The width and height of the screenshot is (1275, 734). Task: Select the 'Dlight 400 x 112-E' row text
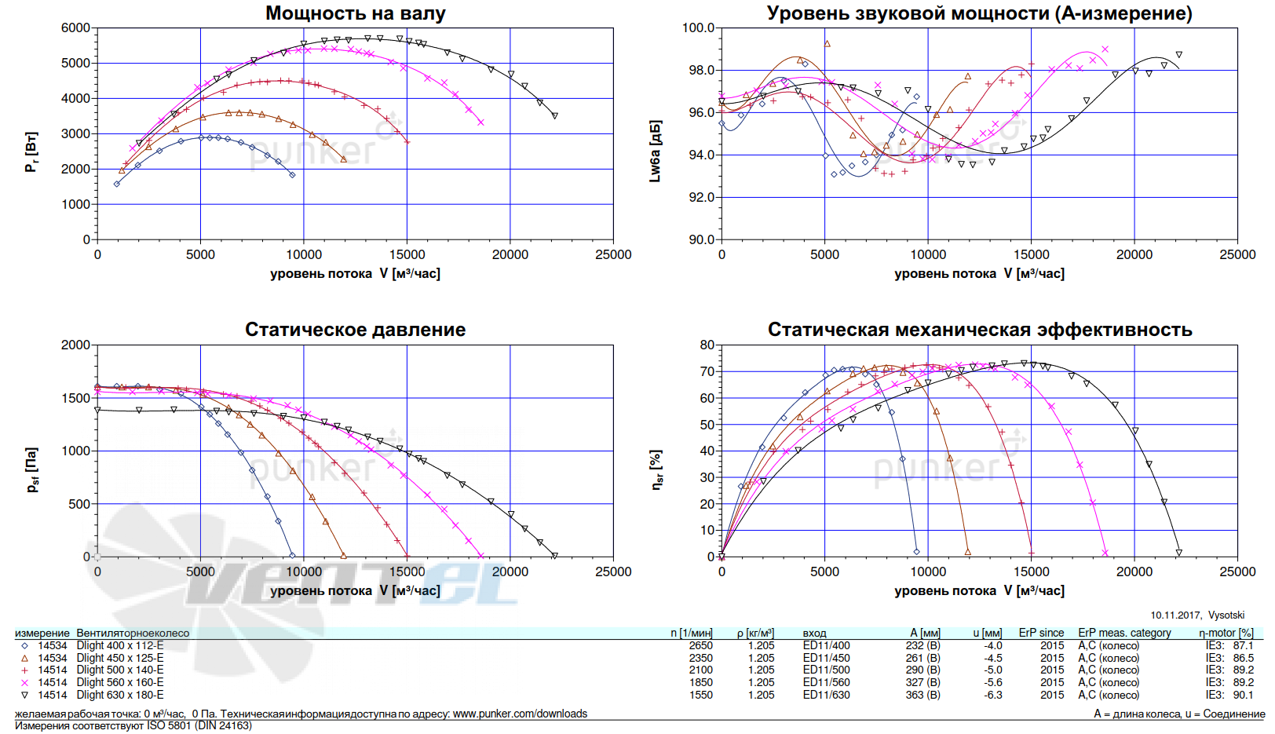click(120, 646)
